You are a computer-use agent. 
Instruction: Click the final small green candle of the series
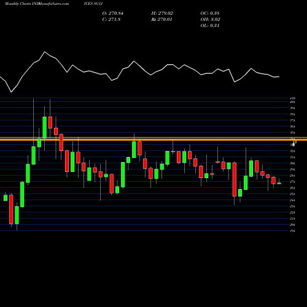pos(279,184)
